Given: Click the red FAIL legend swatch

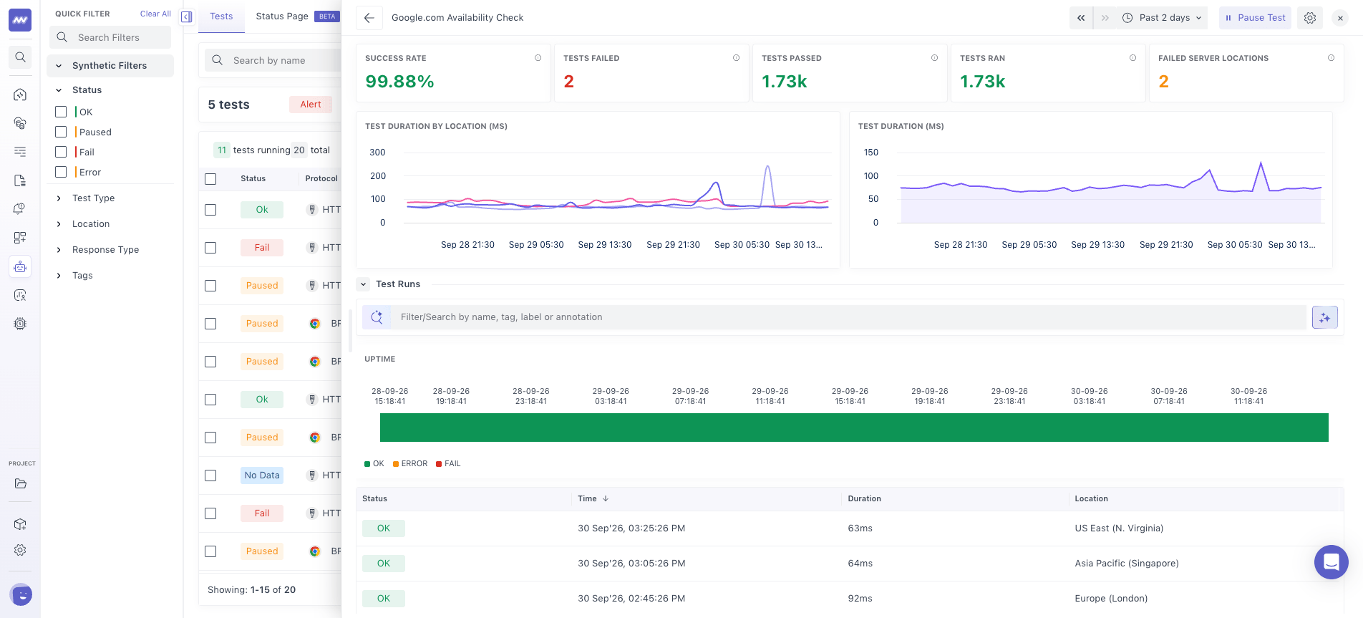Looking at the screenshot, I should pyautogui.click(x=439, y=464).
